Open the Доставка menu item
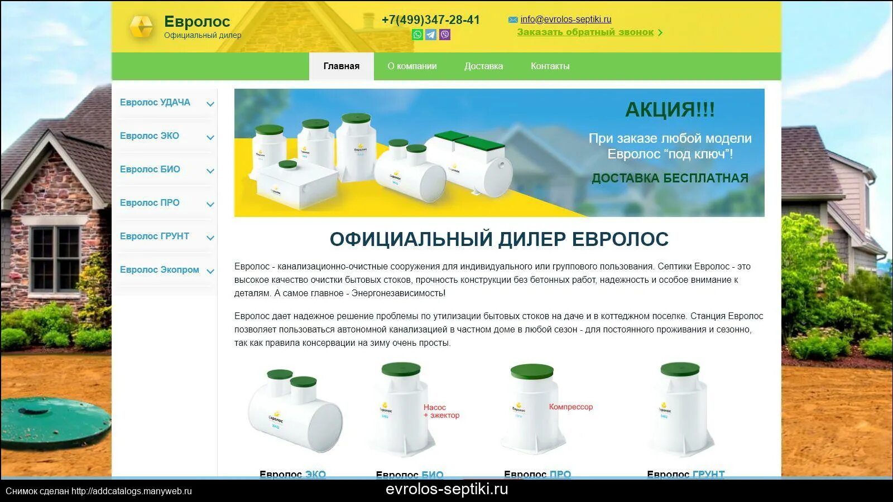This screenshot has width=893, height=502. pyautogui.click(x=483, y=66)
